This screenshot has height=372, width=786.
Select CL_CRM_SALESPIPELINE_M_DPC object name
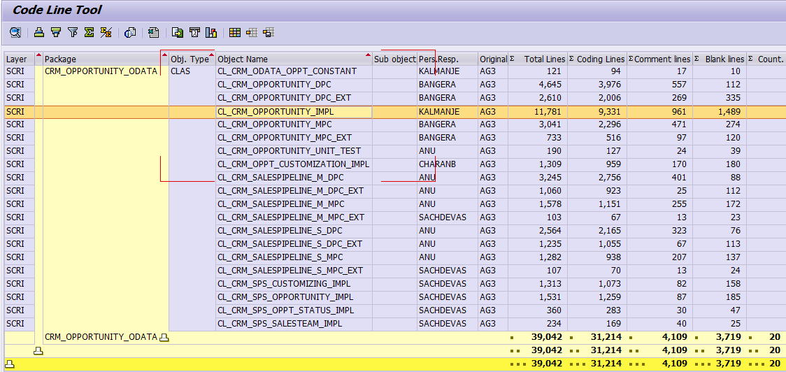tap(280, 178)
